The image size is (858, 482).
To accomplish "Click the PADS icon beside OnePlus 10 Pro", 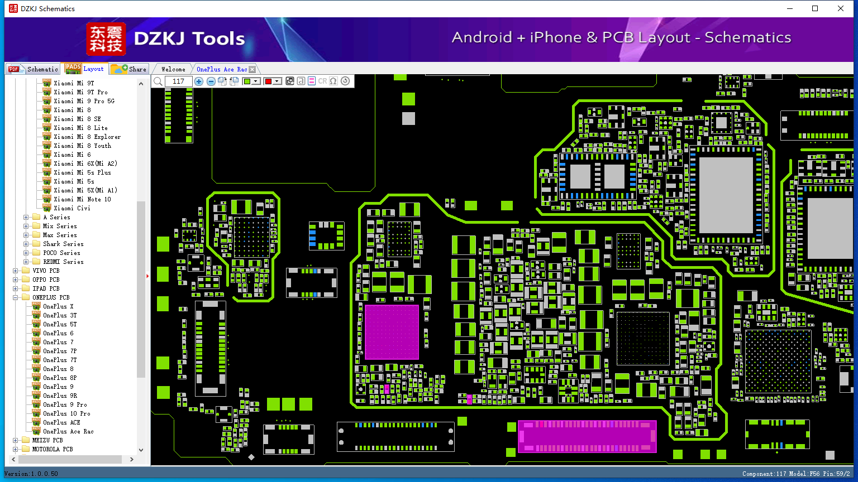I will point(36,413).
